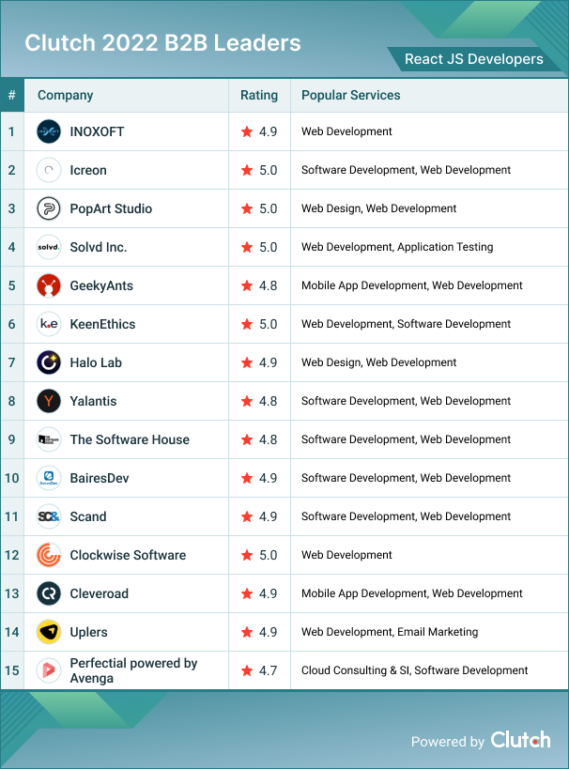Click the 4.7 rating value
Image resolution: width=569 pixels, height=769 pixels.
[x=269, y=670]
